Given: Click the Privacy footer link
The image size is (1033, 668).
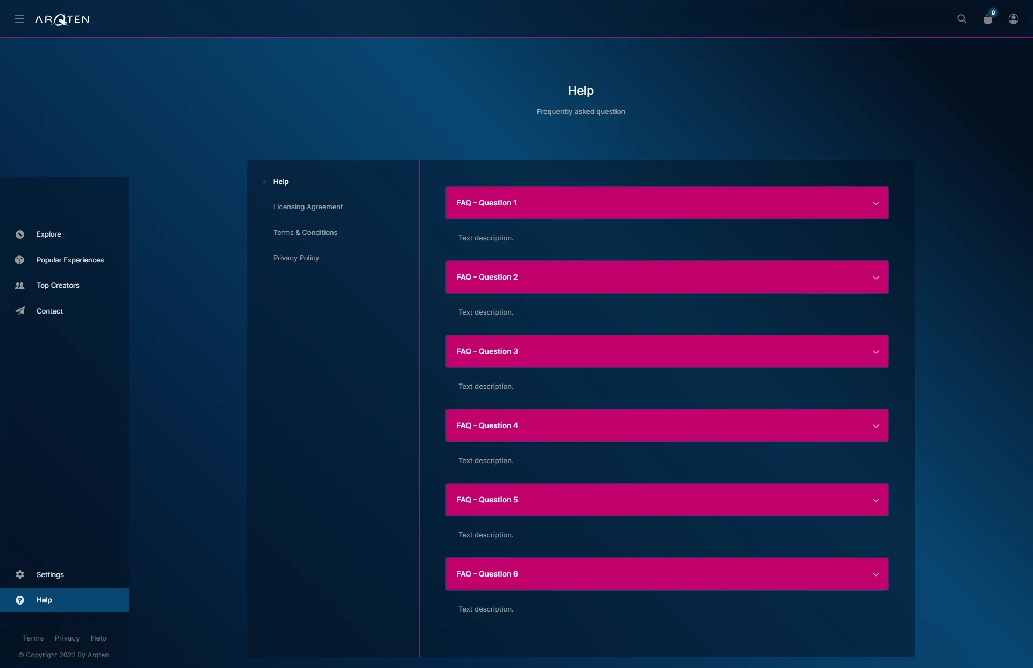Looking at the screenshot, I should point(67,638).
